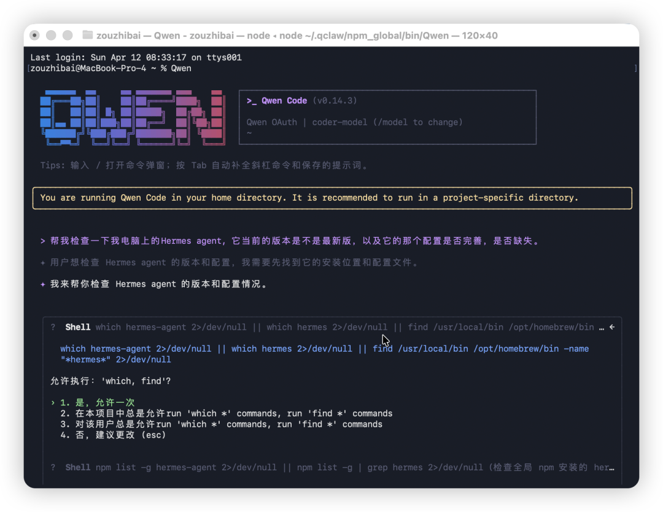Click the Shell label on the npm list command
The height and width of the screenshot is (512, 663).
pos(77,467)
